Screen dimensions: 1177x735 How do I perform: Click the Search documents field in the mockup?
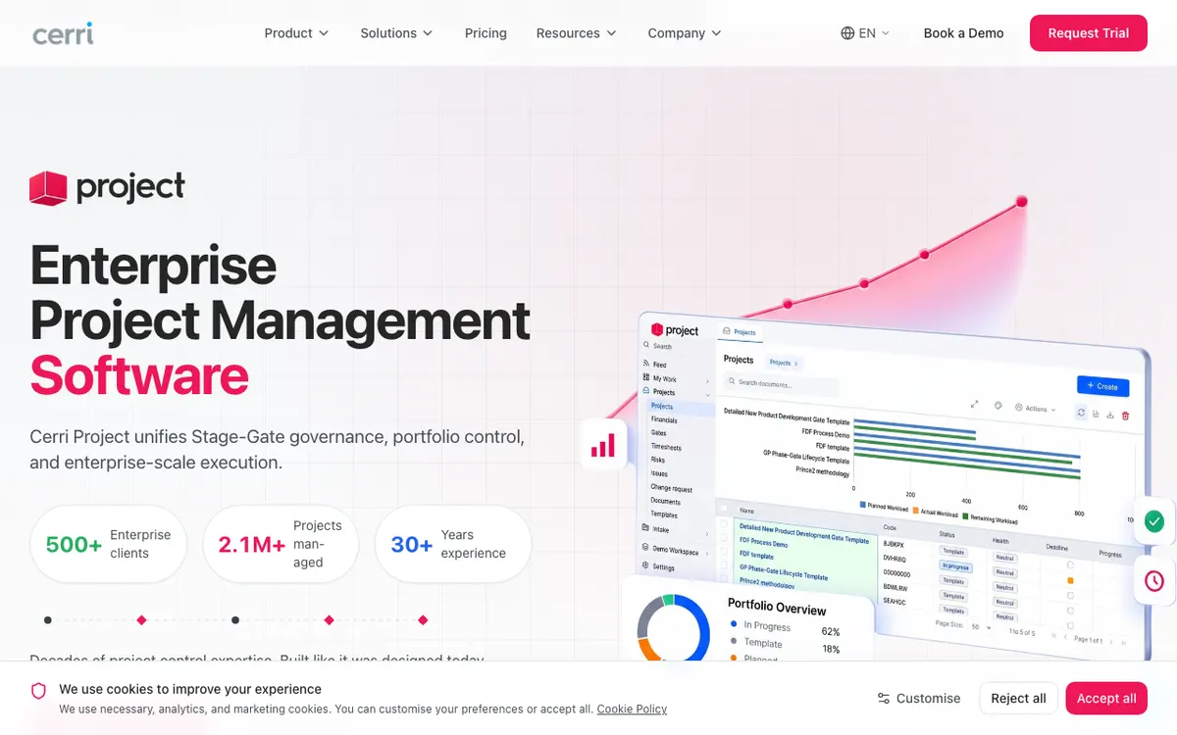(781, 383)
